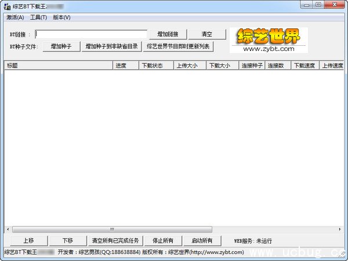Open the 版本(V) menu
Image resolution: width=348 pixels, height=261 pixels.
61,17
